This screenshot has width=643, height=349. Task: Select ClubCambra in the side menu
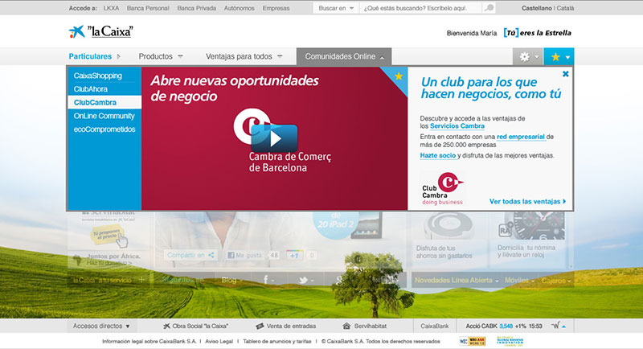(x=104, y=102)
